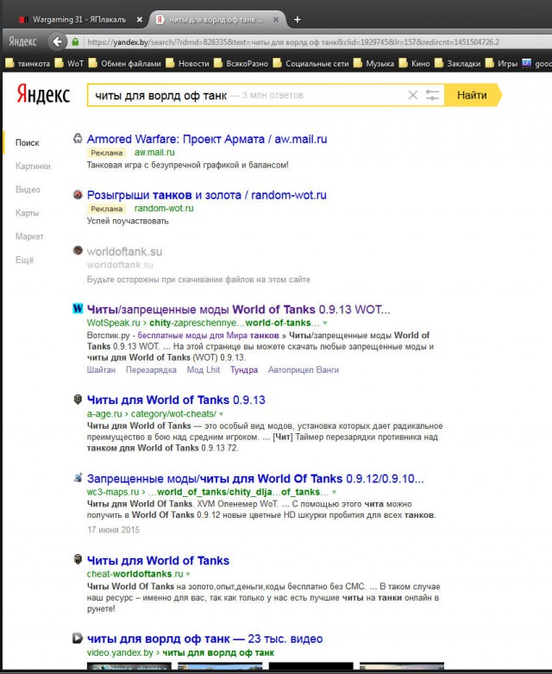Expand dropdown arrow next to wc3-maps.ru URL
This screenshot has width=552, height=674.
[x=334, y=492]
